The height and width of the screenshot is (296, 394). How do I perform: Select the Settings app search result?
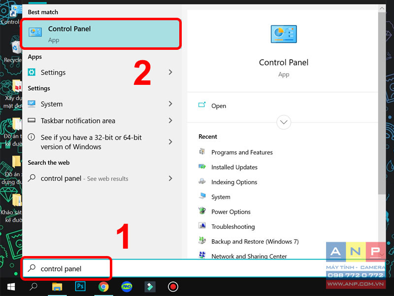tap(102, 72)
